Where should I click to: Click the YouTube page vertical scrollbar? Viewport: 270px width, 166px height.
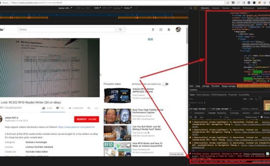187,35
